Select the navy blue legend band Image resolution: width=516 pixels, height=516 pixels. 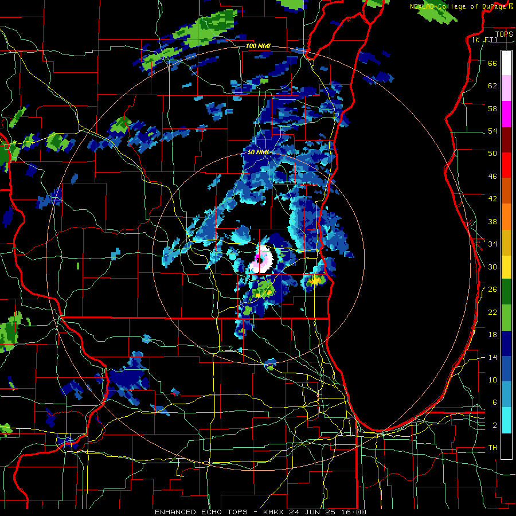(506, 343)
